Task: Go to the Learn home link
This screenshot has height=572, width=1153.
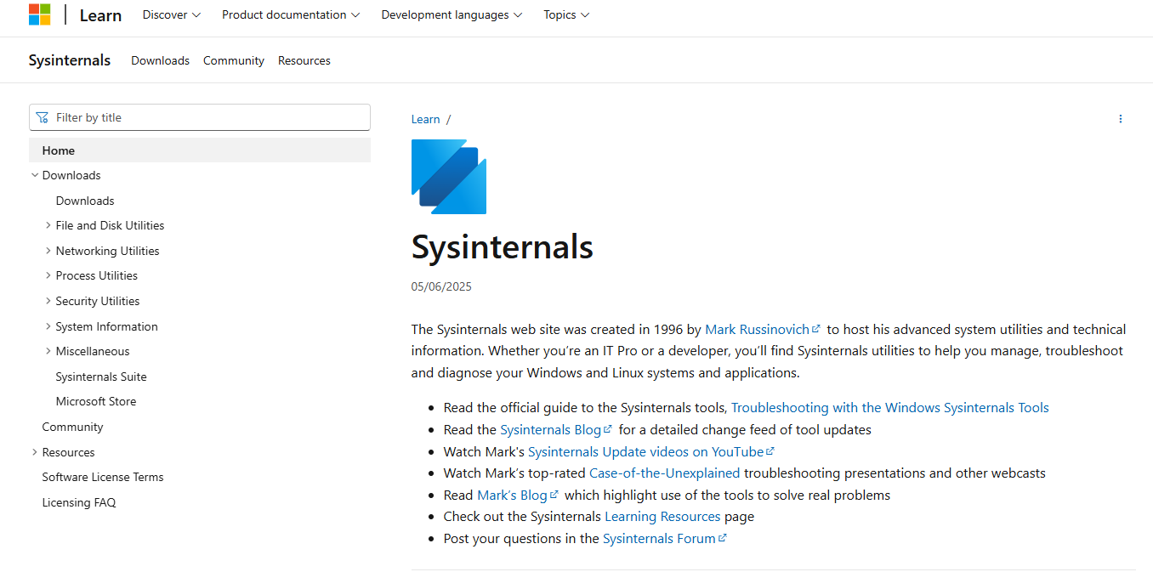Action: (100, 15)
